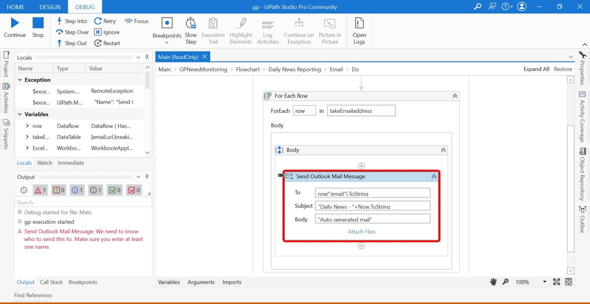Open the Activity Coverage side panel
This screenshot has width=590, height=304.
[583, 117]
